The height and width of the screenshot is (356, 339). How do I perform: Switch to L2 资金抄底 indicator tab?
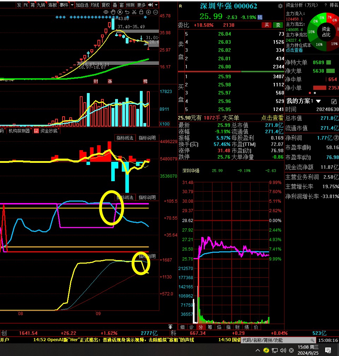[x=46, y=131]
